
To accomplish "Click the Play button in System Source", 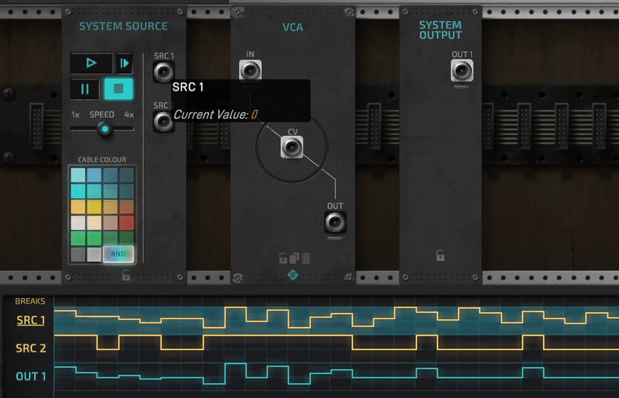I will click(91, 63).
